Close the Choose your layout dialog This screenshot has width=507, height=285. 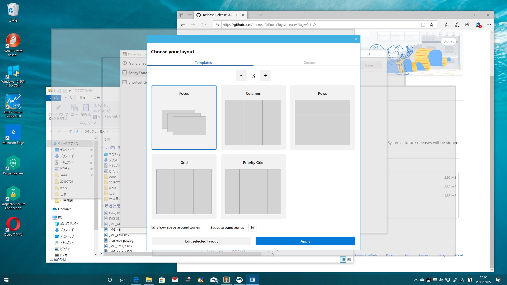tap(356, 39)
